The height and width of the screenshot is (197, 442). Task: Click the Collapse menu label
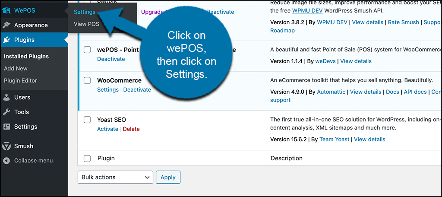click(x=34, y=161)
